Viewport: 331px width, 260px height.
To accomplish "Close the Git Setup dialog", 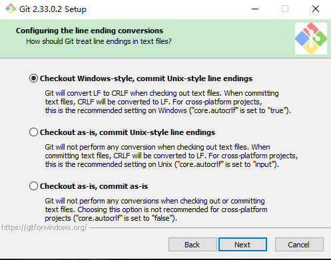I will (316, 9).
